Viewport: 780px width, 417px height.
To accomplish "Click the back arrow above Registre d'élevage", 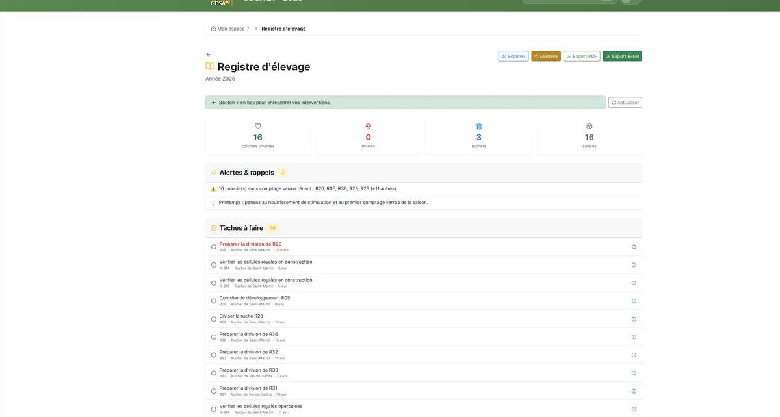I will tap(207, 53).
